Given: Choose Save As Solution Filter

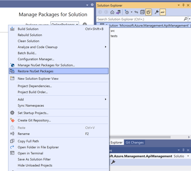Looking at the screenshot, I should tap(59, 159).
